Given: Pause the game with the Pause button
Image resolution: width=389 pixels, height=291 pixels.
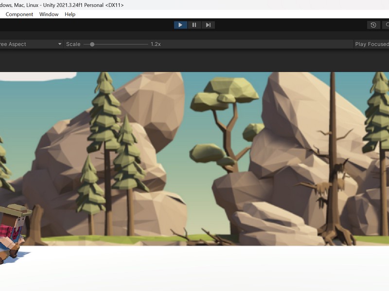Looking at the screenshot, I should (x=194, y=25).
